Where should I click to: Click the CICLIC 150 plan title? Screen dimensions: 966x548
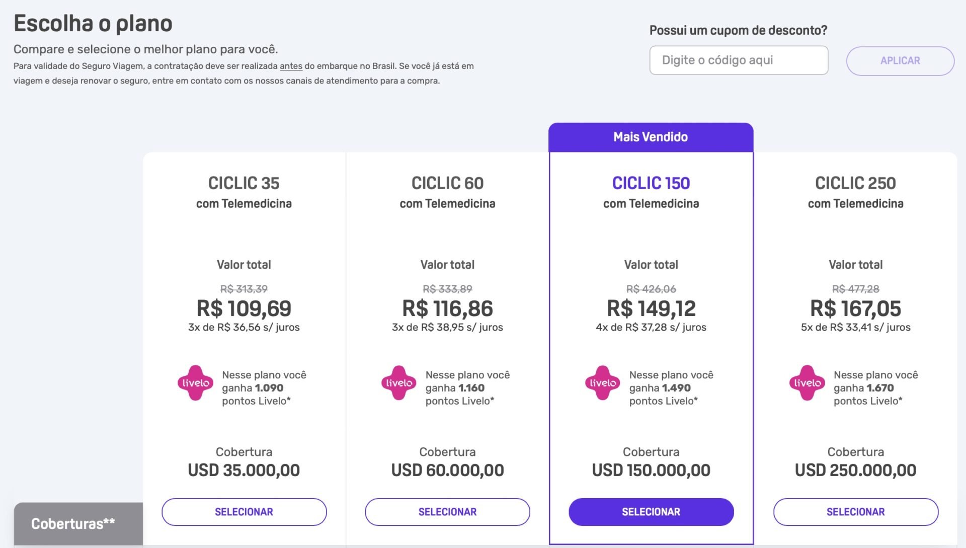coord(651,183)
